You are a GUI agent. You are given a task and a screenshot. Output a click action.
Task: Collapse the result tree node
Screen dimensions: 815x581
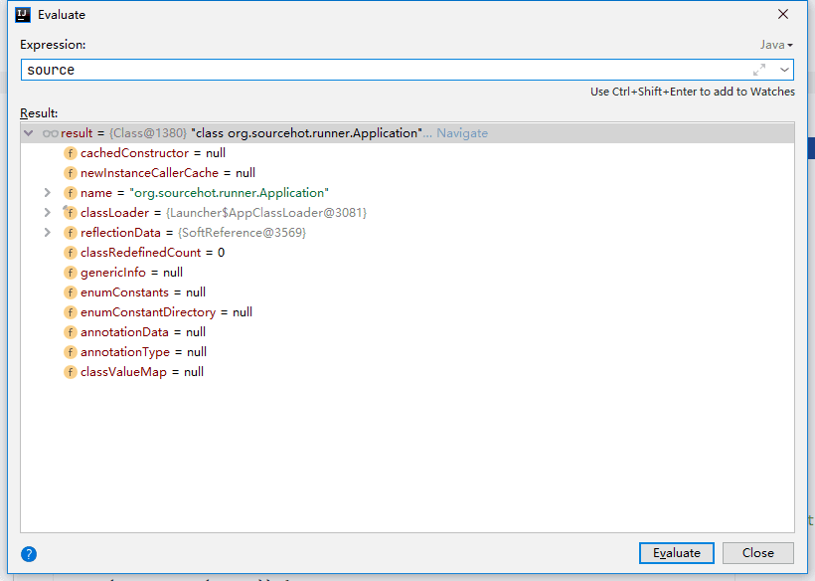point(29,133)
